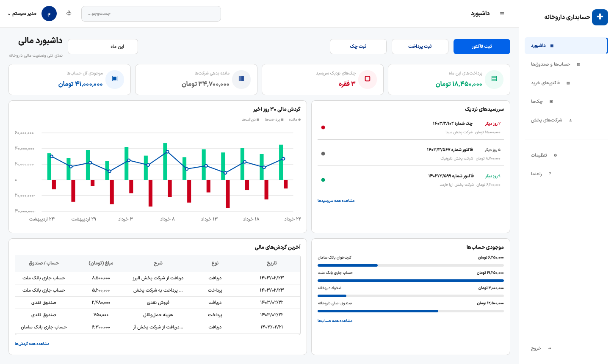Screen dimensions: 614x364
Task: Select row دریافت از شرکت پخش البرز
Action: 158,278
